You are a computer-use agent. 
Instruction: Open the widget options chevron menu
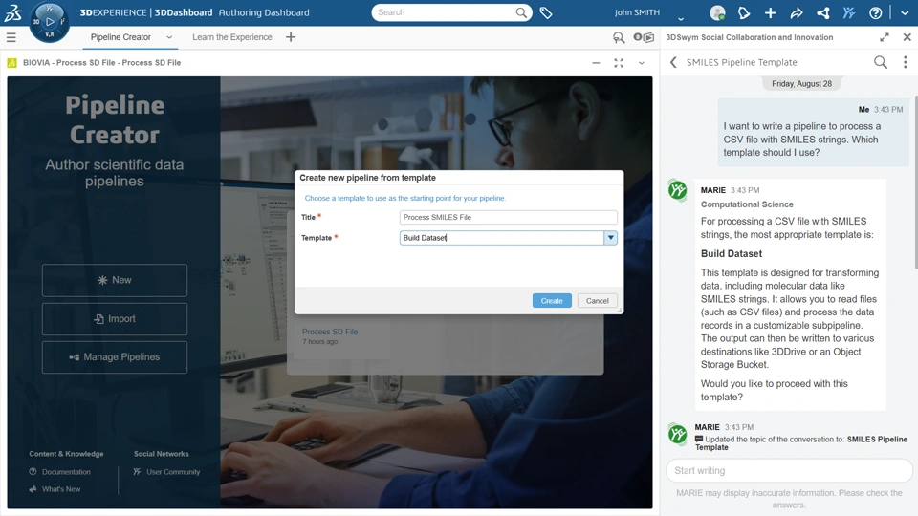click(x=641, y=63)
